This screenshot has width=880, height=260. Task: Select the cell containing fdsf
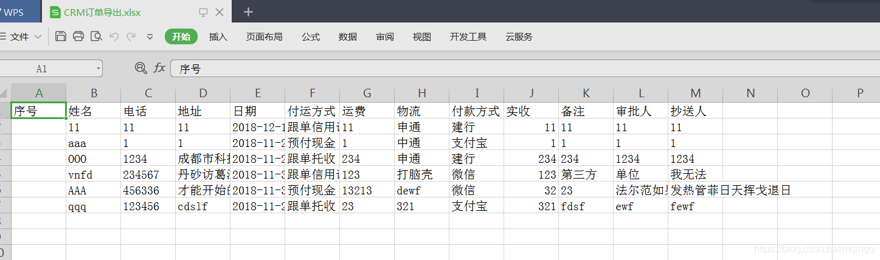pos(586,207)
